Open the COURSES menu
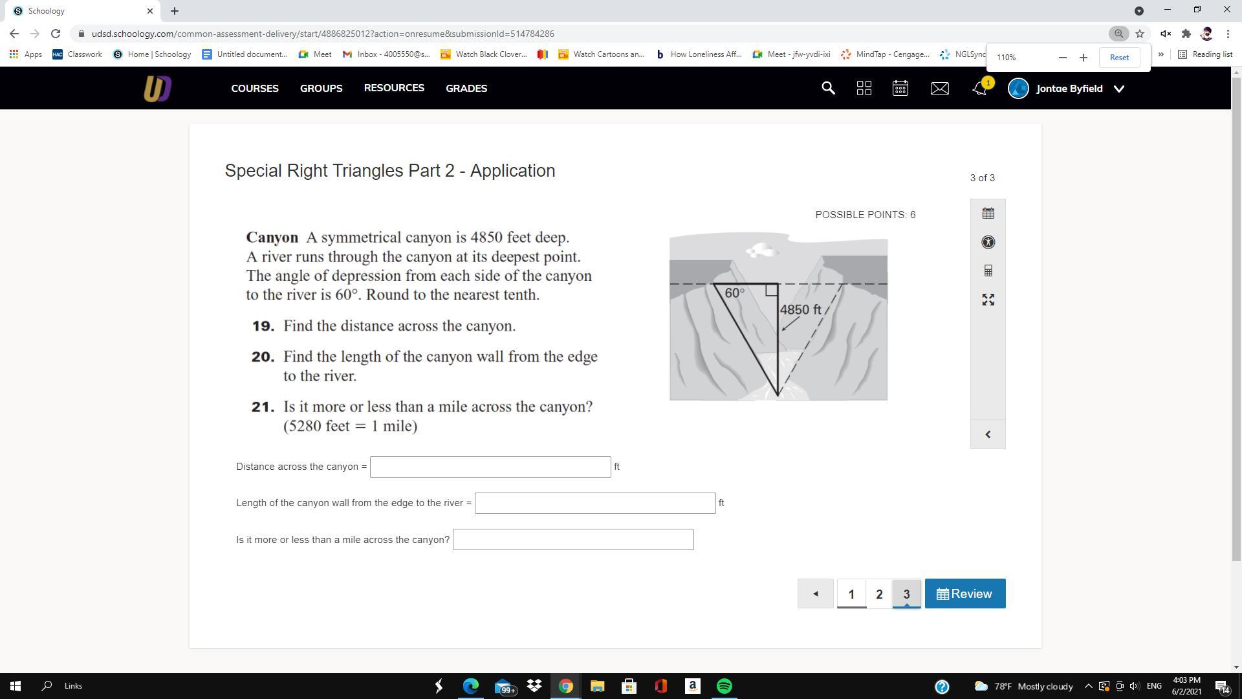Screen dimensions: 1242x699 pos(255,89)
